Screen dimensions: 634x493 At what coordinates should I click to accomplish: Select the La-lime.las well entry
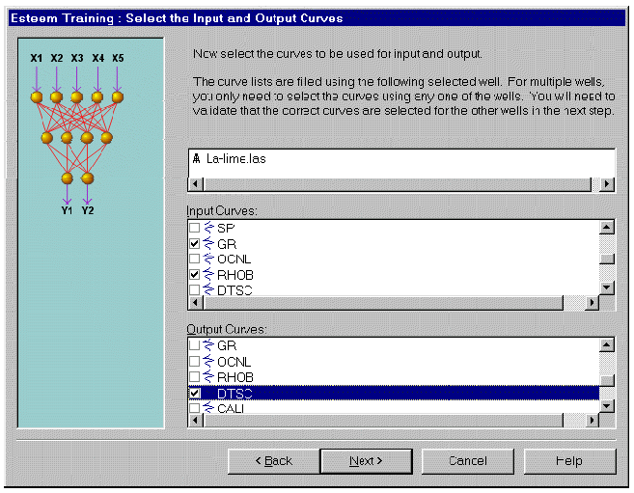click(235, 159)
